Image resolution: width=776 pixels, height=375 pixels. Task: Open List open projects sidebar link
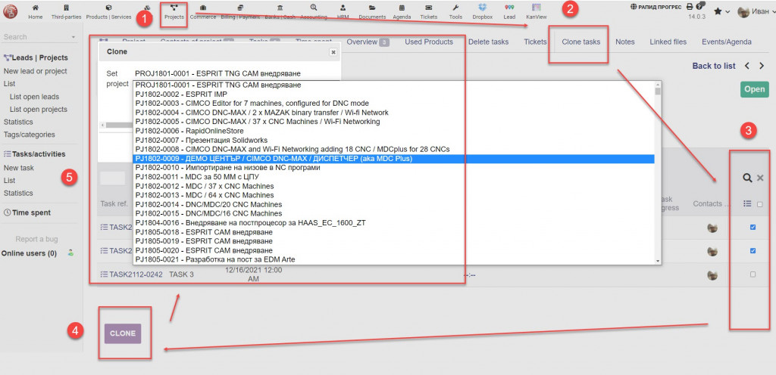click(39, 109)
